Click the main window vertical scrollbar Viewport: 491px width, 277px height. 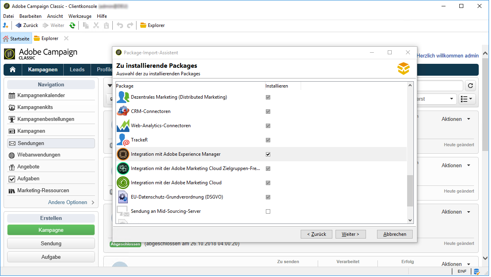pyautogui.click(x=485, y=105)
